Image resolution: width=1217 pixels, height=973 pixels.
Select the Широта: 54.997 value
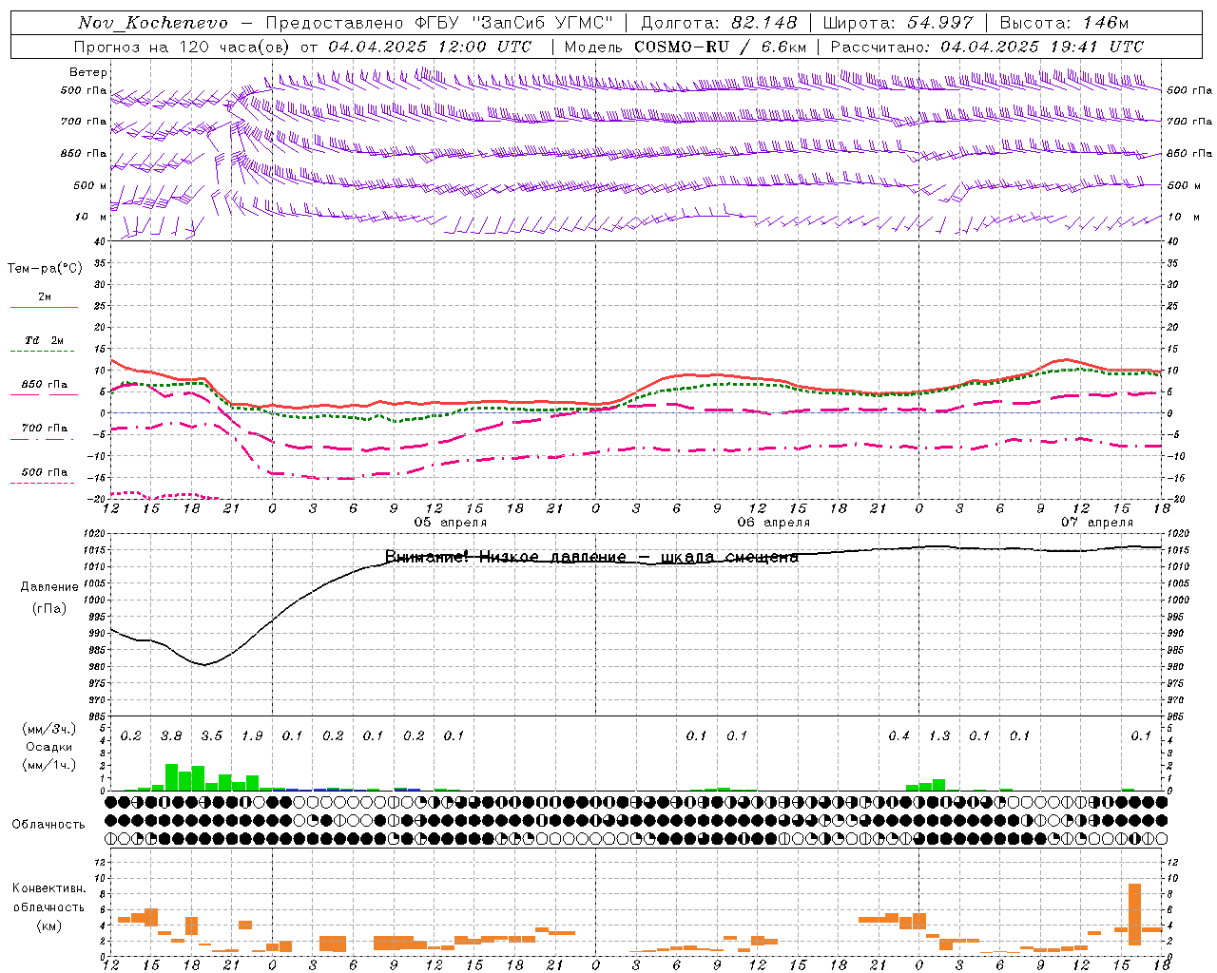click(x=898, y=23)
